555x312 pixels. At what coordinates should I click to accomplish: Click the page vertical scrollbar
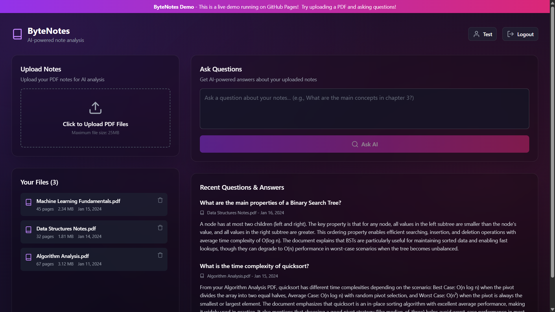coord(552,145)
